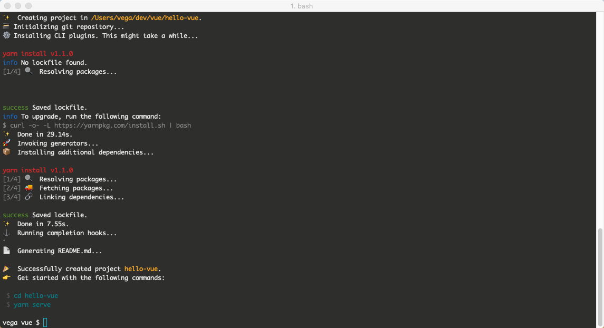Minimize the terminal window to the Dock
The height and width of the screenshot is (328, 604).
pos(18,6)
